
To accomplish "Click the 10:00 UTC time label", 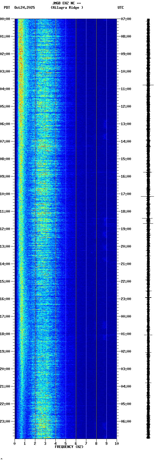I will click(126, 71).
